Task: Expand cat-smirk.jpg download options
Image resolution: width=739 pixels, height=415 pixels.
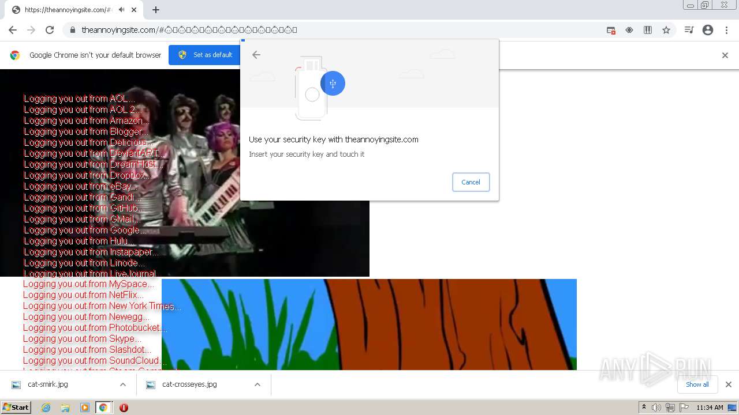Action: coord(122,384)
